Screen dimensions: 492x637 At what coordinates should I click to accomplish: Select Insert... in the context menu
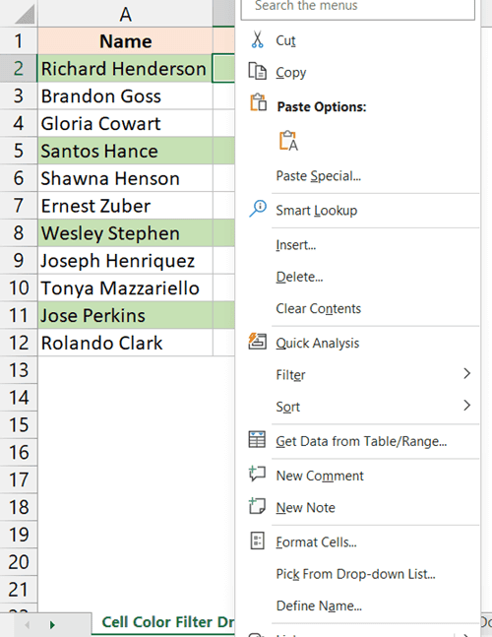coord(295,245)
